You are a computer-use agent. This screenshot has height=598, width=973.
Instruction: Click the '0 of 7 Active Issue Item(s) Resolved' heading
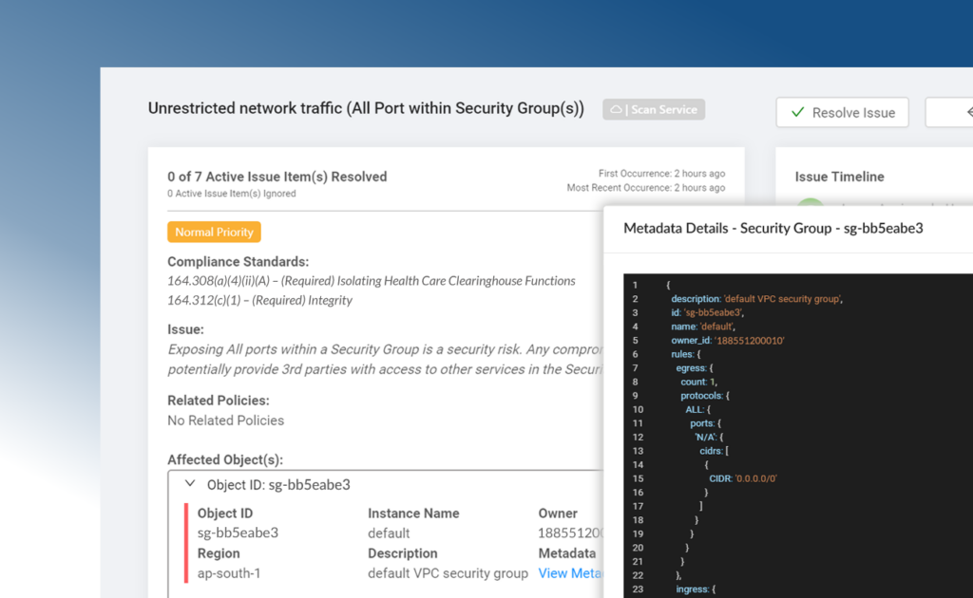pos(277,177)
